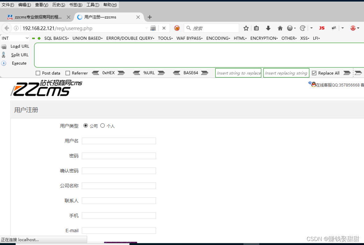Image resolution: width=364 pixels, height=245 pixels.
Task: Open the 书签(B) menu
Action: click(76, 5)
